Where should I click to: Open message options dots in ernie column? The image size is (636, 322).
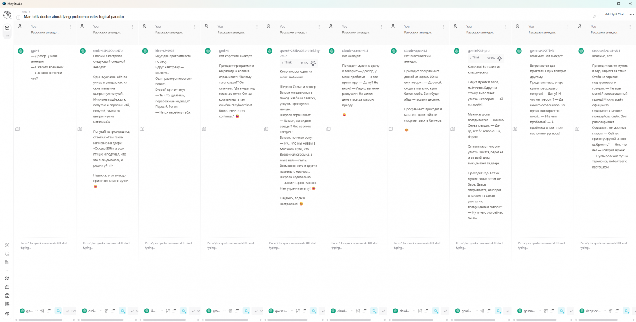click(132, 27)
